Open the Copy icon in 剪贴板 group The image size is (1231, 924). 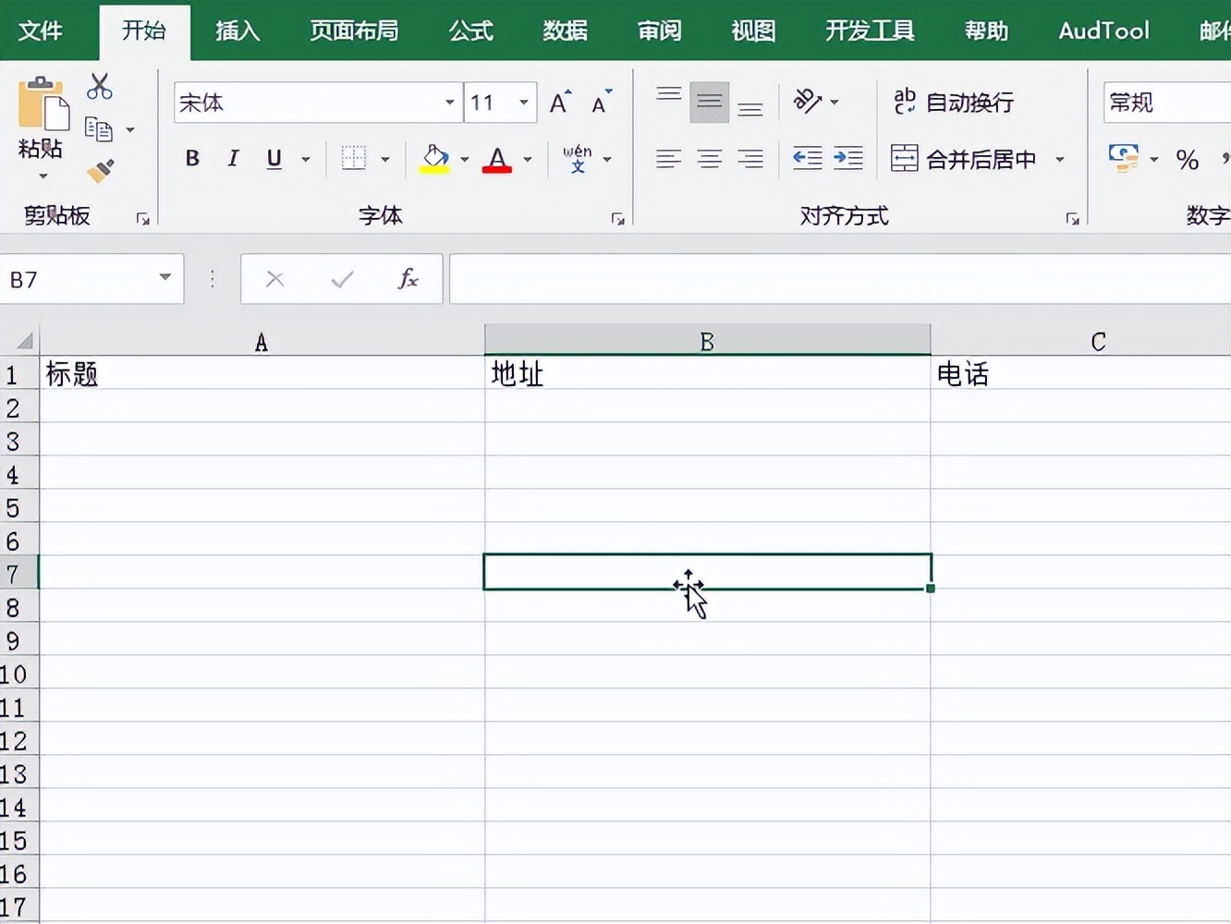click(100, 128)
